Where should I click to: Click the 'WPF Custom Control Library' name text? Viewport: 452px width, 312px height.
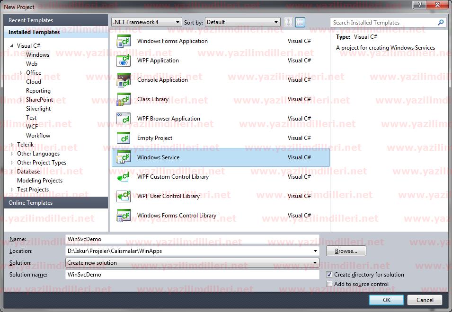click(173, 177)
